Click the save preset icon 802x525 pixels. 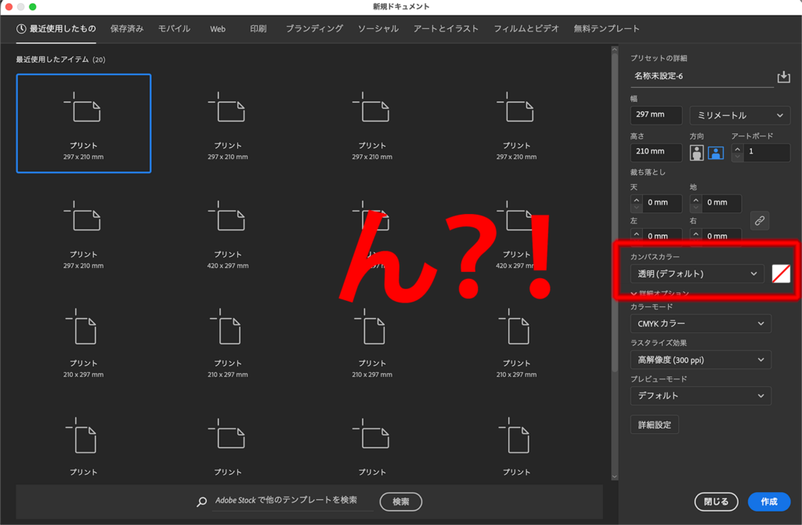[x=783, y=77]
